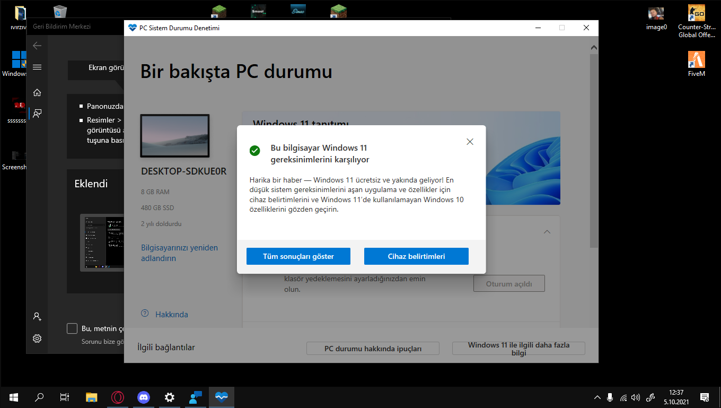The width and height of the screenshot is (721, 408).
Task: Open settings gear in Geri Bildirim Merkezi sidebar
Action: coord(37,338)
